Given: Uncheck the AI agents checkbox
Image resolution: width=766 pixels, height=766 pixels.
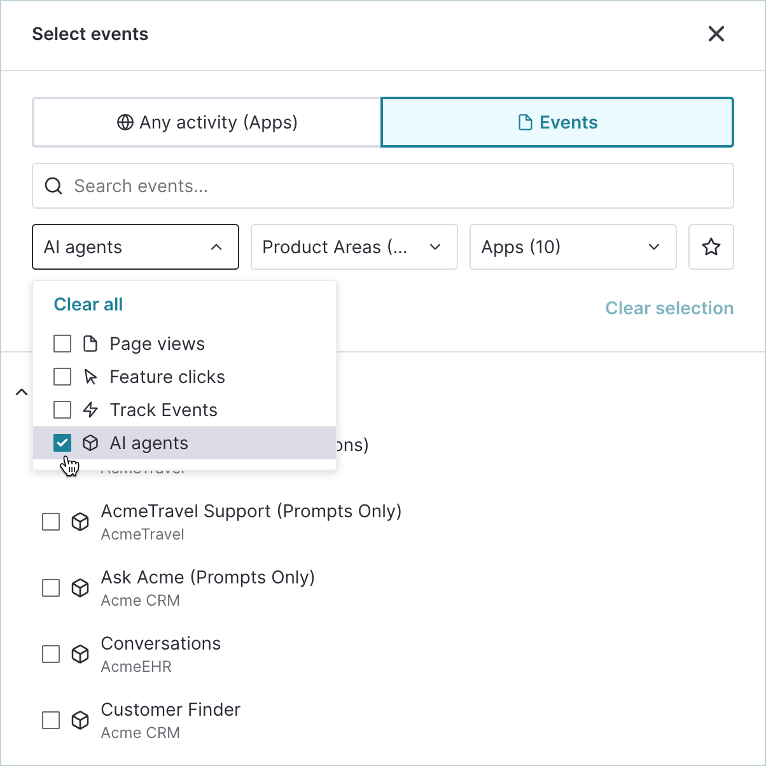Looking at the screenshot, I should click(x=62, y=443).
